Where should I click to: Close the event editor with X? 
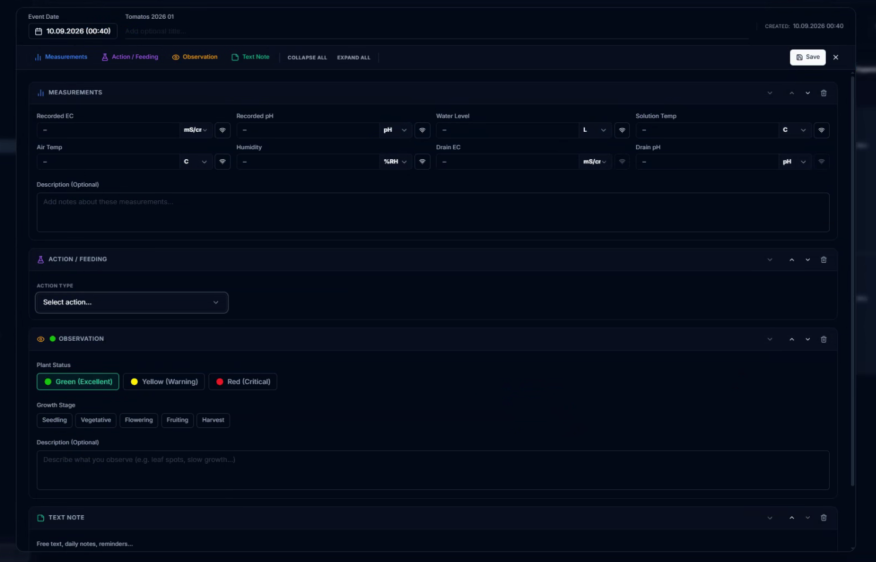(836, 57)
